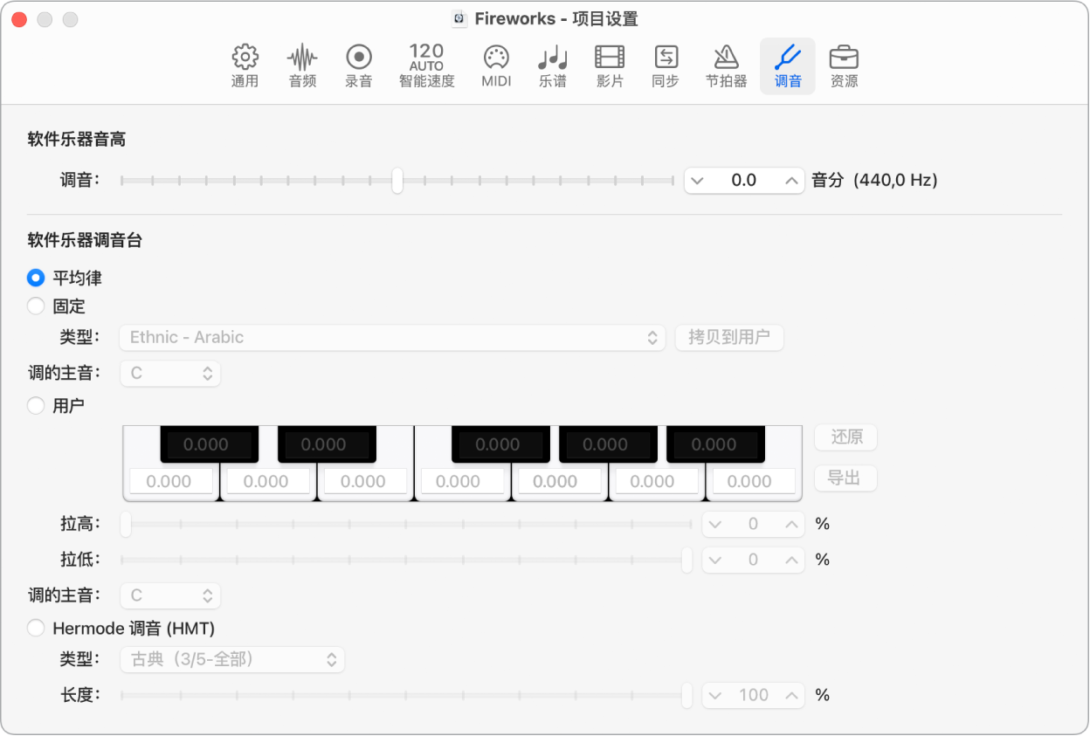The height and width of the screenshot is (736, 1090).
Task: Click the 导出 button
Action: click(845, 478)
